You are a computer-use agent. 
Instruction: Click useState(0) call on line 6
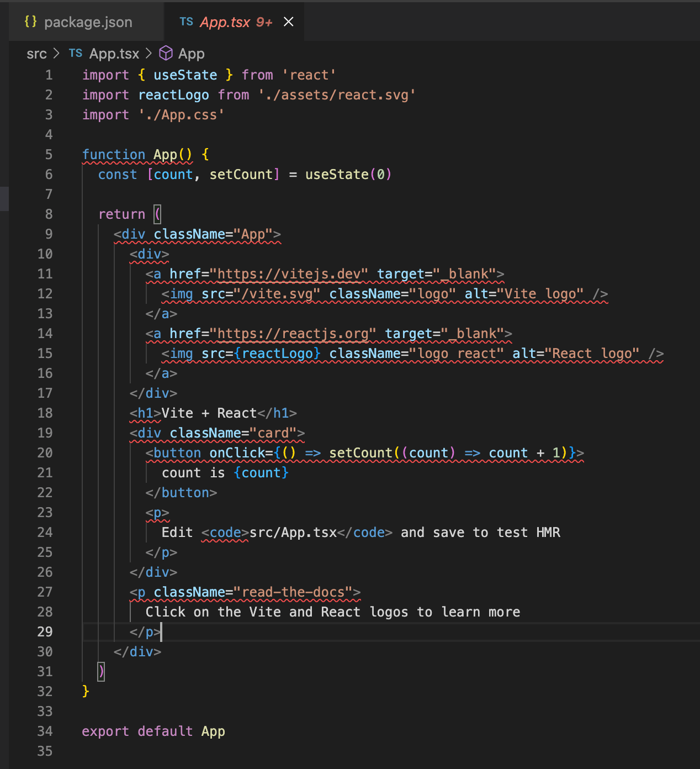tap(348, 175)
